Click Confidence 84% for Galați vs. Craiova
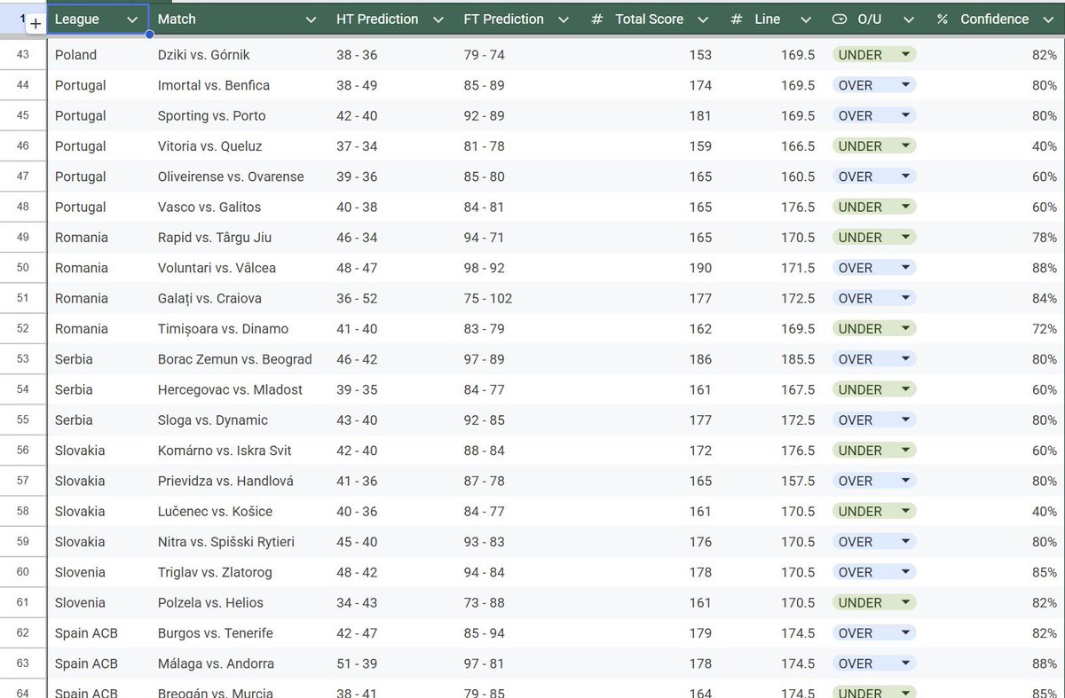 tap(996, 298)
